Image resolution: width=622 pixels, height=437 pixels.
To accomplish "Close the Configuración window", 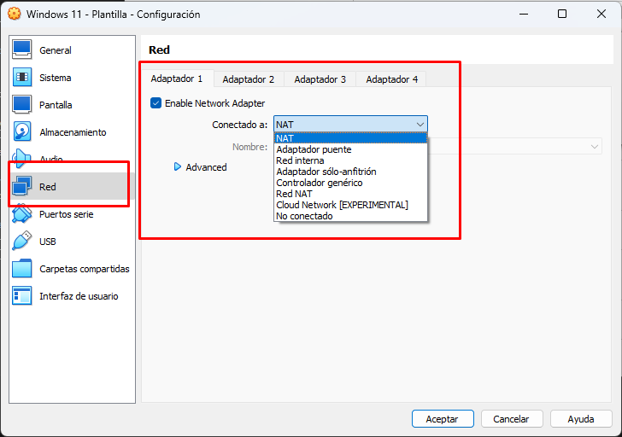I will point(601,14).
